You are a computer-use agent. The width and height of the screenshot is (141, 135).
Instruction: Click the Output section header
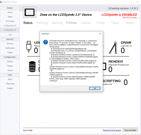click(x=10, y=8)
